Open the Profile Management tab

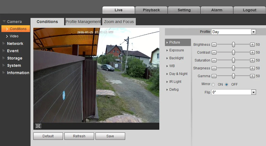click(x=83, y=22)
